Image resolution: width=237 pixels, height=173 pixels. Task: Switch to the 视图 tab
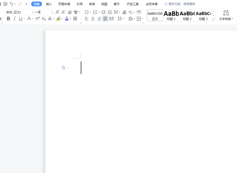pos(104,4)
